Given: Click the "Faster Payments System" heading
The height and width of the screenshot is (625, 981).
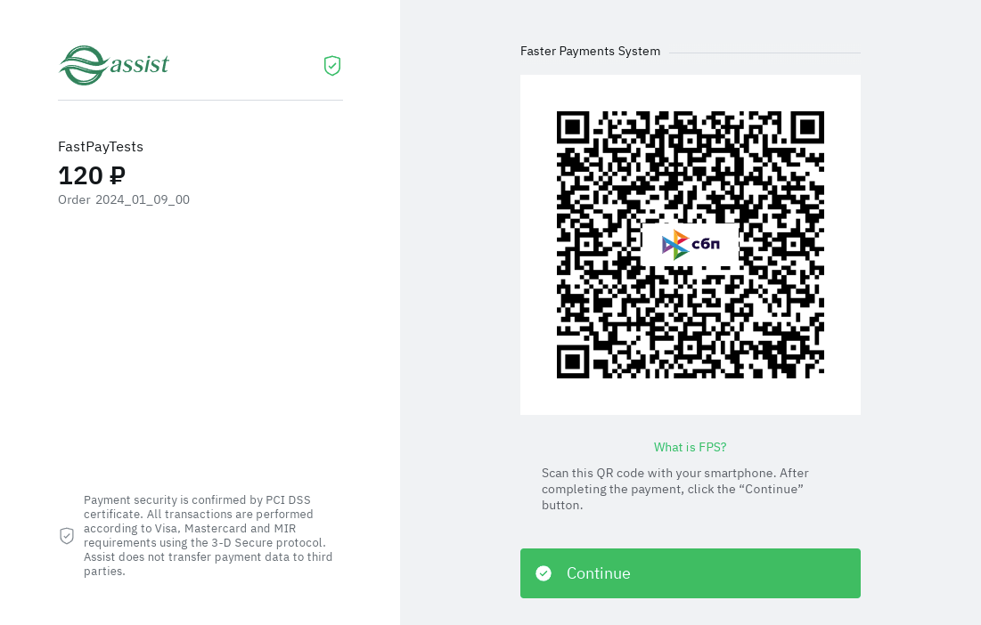Looking at the screenshot, I should click(590, 52).
